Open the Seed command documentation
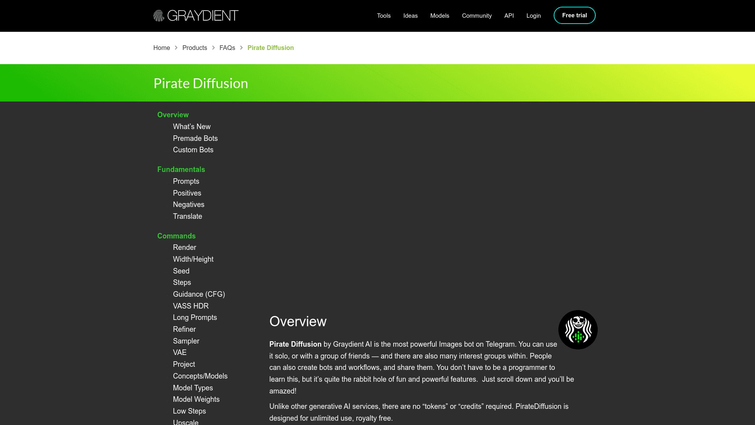 (181, 271)
